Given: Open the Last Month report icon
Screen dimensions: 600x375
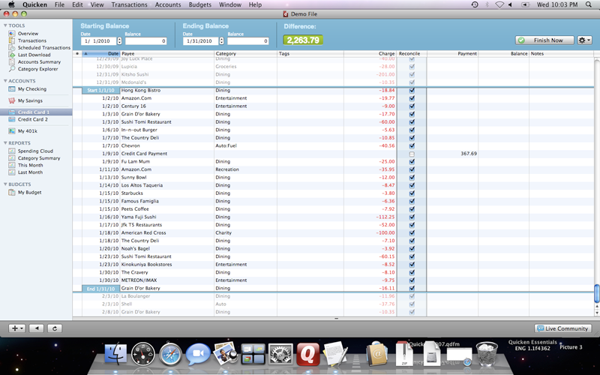Looking at the screenshot, I should (12, 172).
